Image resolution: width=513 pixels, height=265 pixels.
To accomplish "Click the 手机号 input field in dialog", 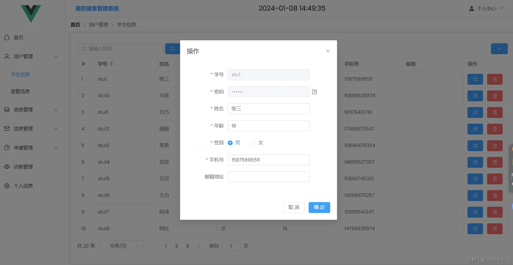I will point(269,160).
